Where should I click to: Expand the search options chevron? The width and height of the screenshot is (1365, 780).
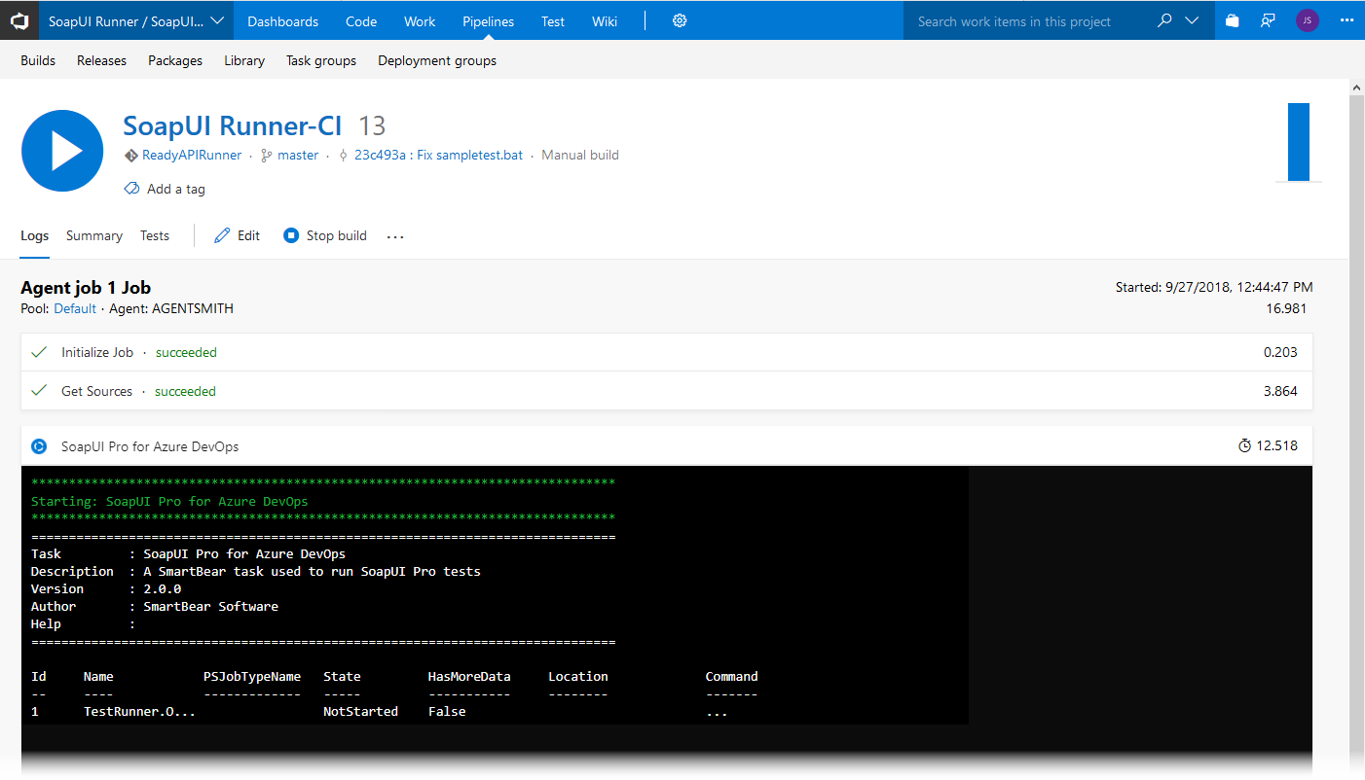click(x=1192, y=20)
